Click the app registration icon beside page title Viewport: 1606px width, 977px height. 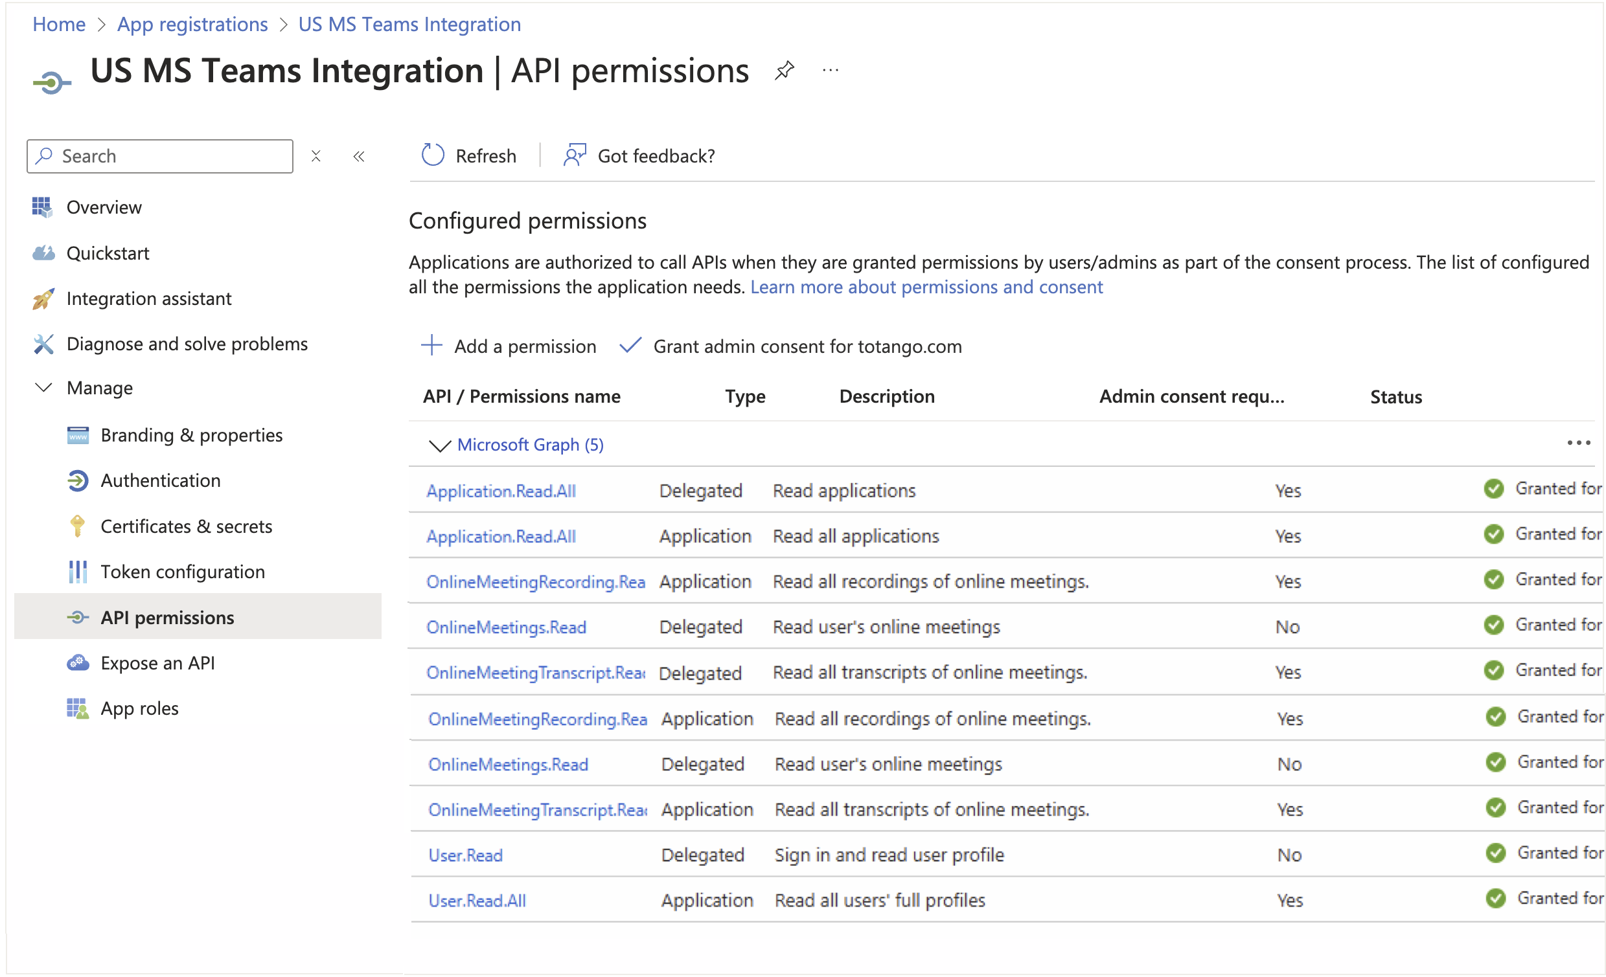pos(52,83)
